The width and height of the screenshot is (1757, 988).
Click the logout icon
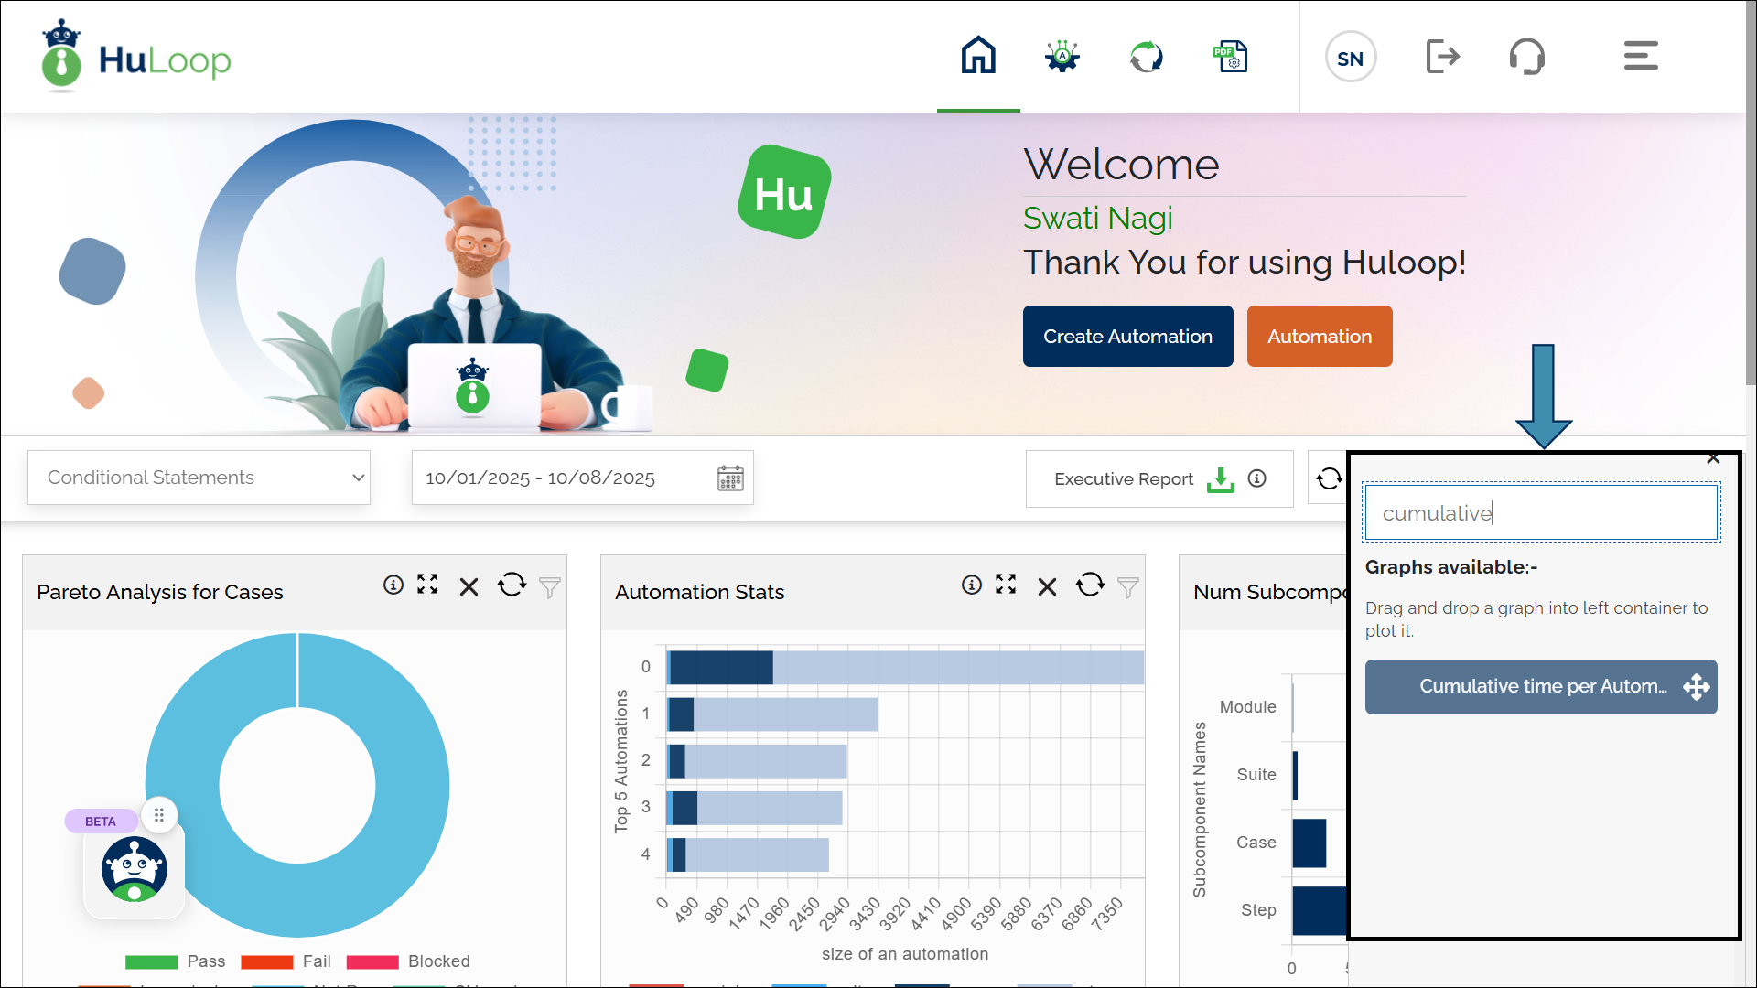tap(1443, 56)
